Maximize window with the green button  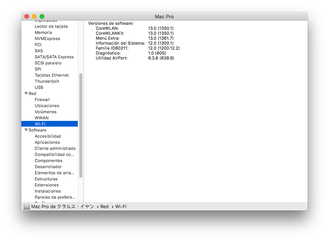pyautogui.click(x=42, y=16)
